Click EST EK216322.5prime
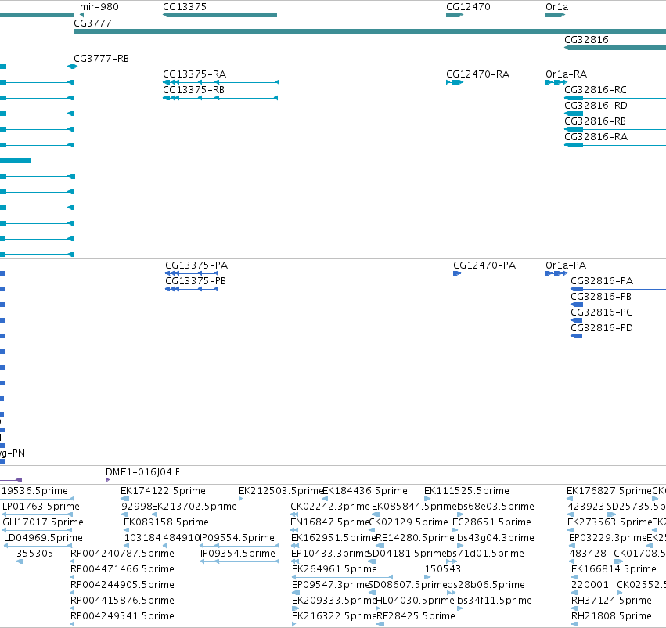Image resolution: width=666 pixels, height=628 pixels. click(x=334, y=616)
